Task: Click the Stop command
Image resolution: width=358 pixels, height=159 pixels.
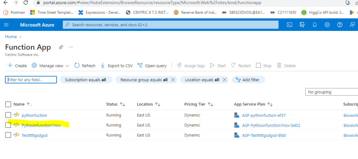Action: (264, 66)
